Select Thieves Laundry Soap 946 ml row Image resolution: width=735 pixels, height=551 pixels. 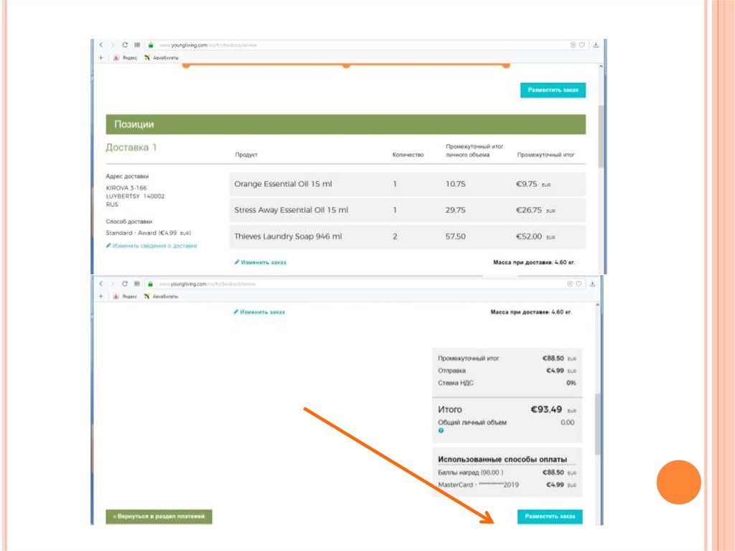click(408, 236)
